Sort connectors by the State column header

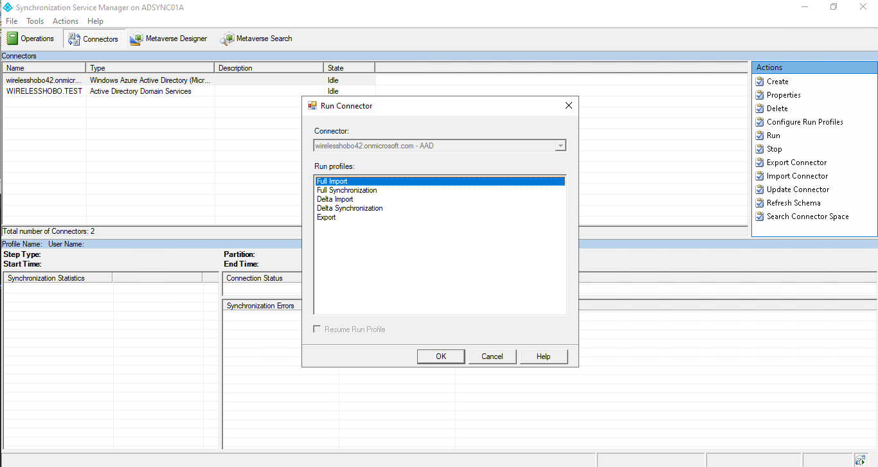pos(349,67)
